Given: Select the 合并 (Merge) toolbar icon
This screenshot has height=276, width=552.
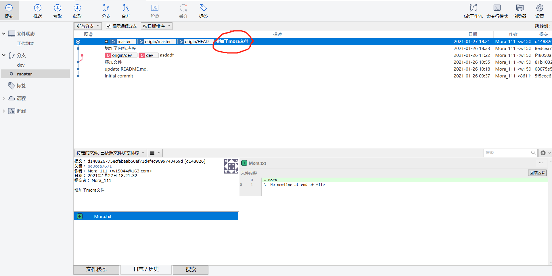Looking at the screenshot, I should pos(125,11).
